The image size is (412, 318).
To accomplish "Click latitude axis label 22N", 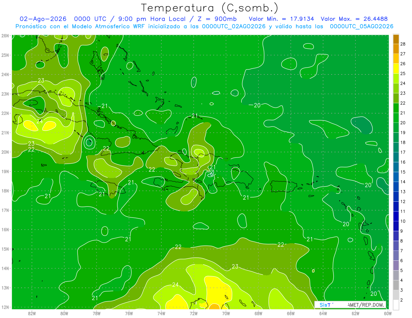I will [x=5, y=113].
